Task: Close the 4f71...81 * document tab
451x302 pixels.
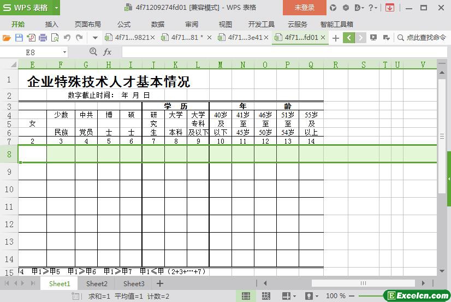Action: coord(210,37)
